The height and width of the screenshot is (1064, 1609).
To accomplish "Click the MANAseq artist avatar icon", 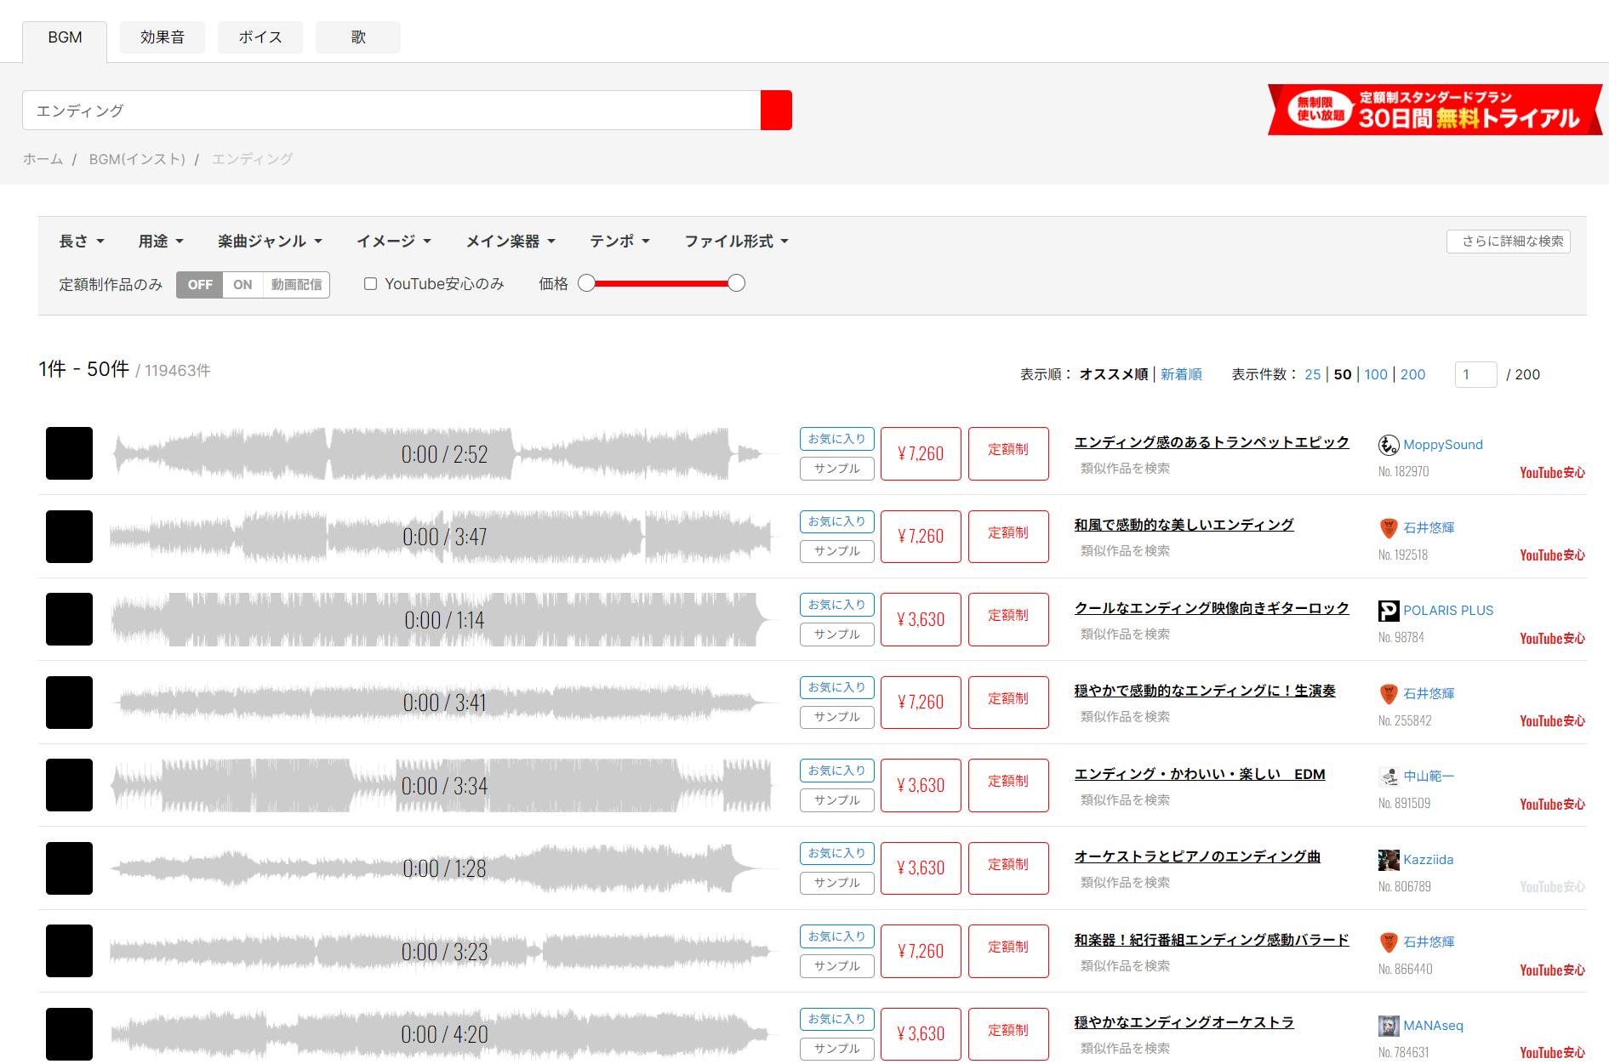I will [1388, 1026].
